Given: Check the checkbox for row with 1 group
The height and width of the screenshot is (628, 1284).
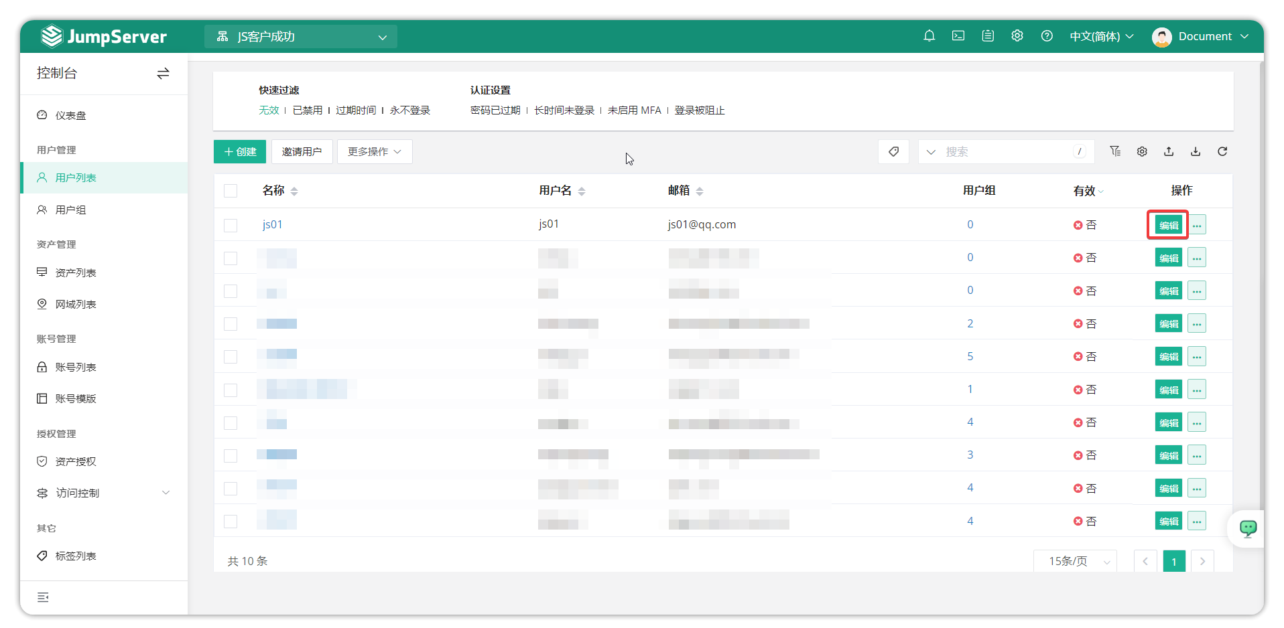Looking at the screenshot, I should [x=231, y=390].
